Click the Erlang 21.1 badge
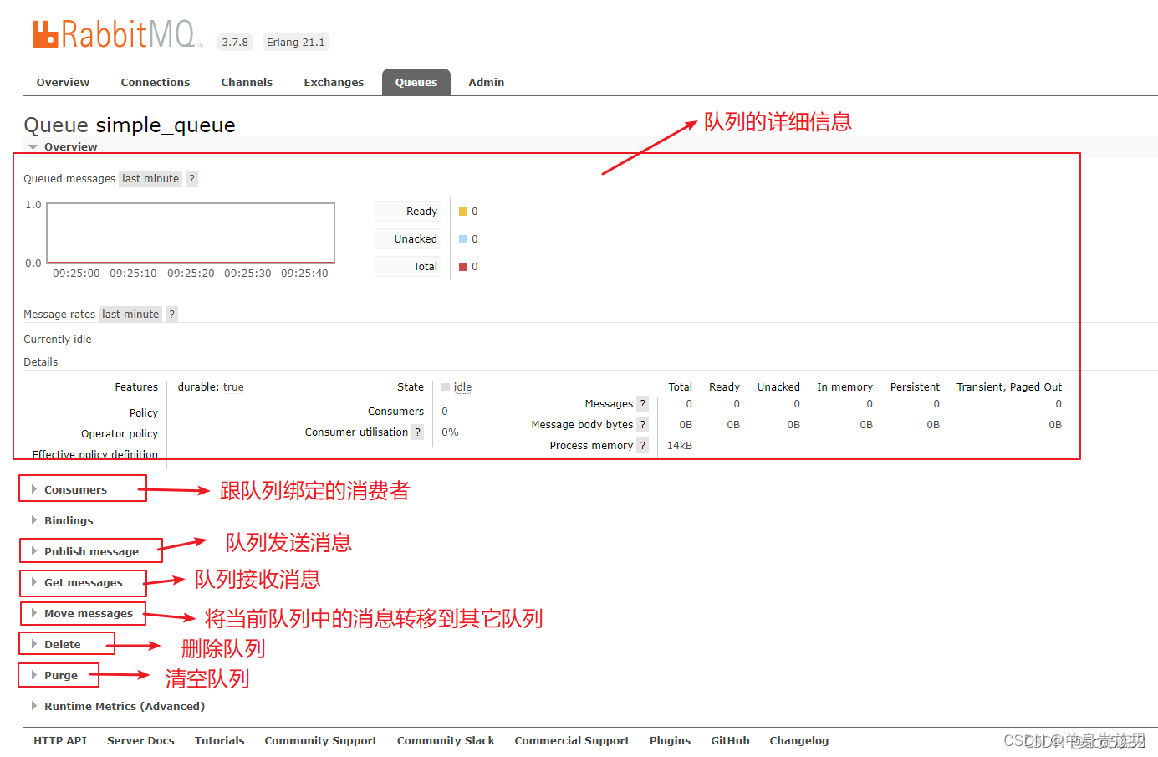 click(296, 43)
